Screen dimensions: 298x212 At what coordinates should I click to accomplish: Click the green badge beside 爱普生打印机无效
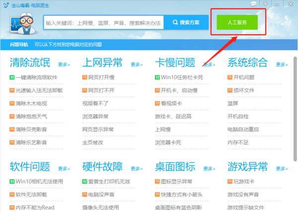pos(84,181)
